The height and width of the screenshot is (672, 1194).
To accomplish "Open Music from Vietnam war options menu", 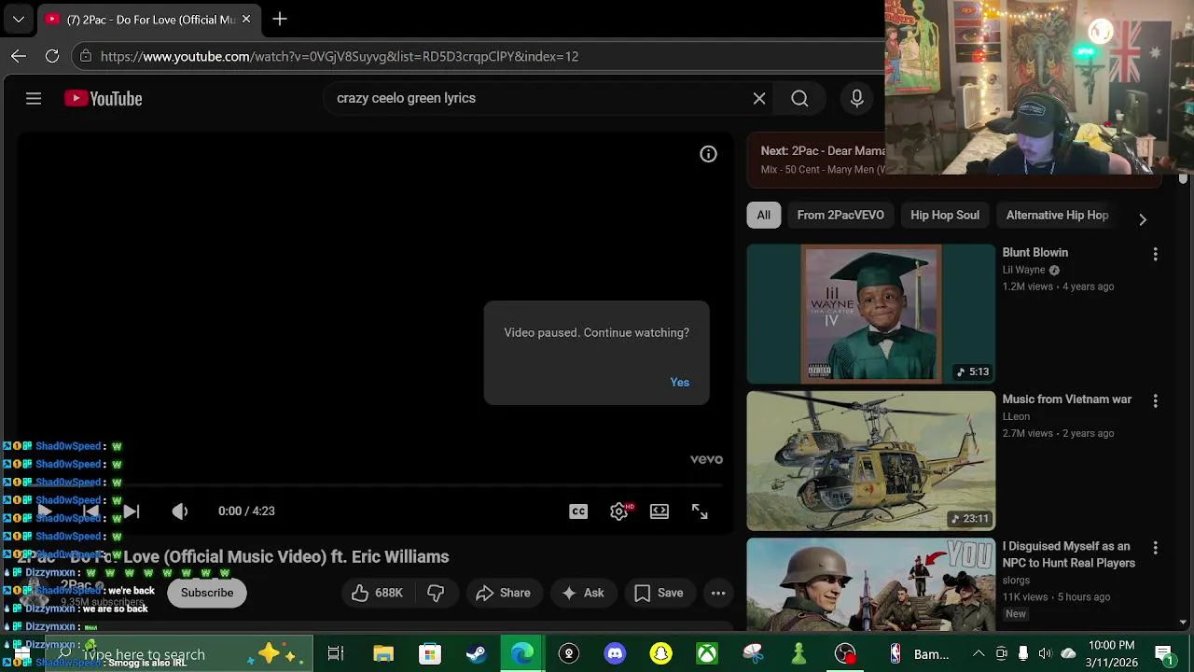I will (x=1156, y=400).
